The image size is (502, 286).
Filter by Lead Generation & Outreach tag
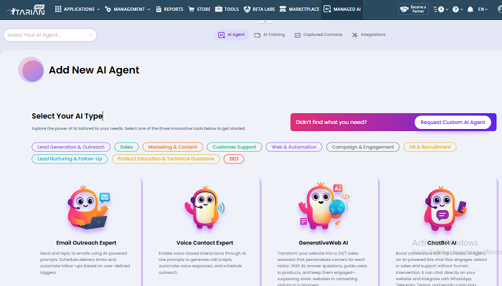coord(71,147)
